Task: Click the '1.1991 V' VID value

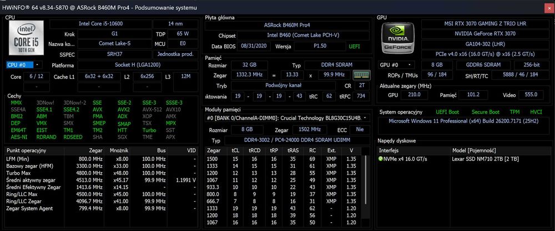Action: click(186, 180)
